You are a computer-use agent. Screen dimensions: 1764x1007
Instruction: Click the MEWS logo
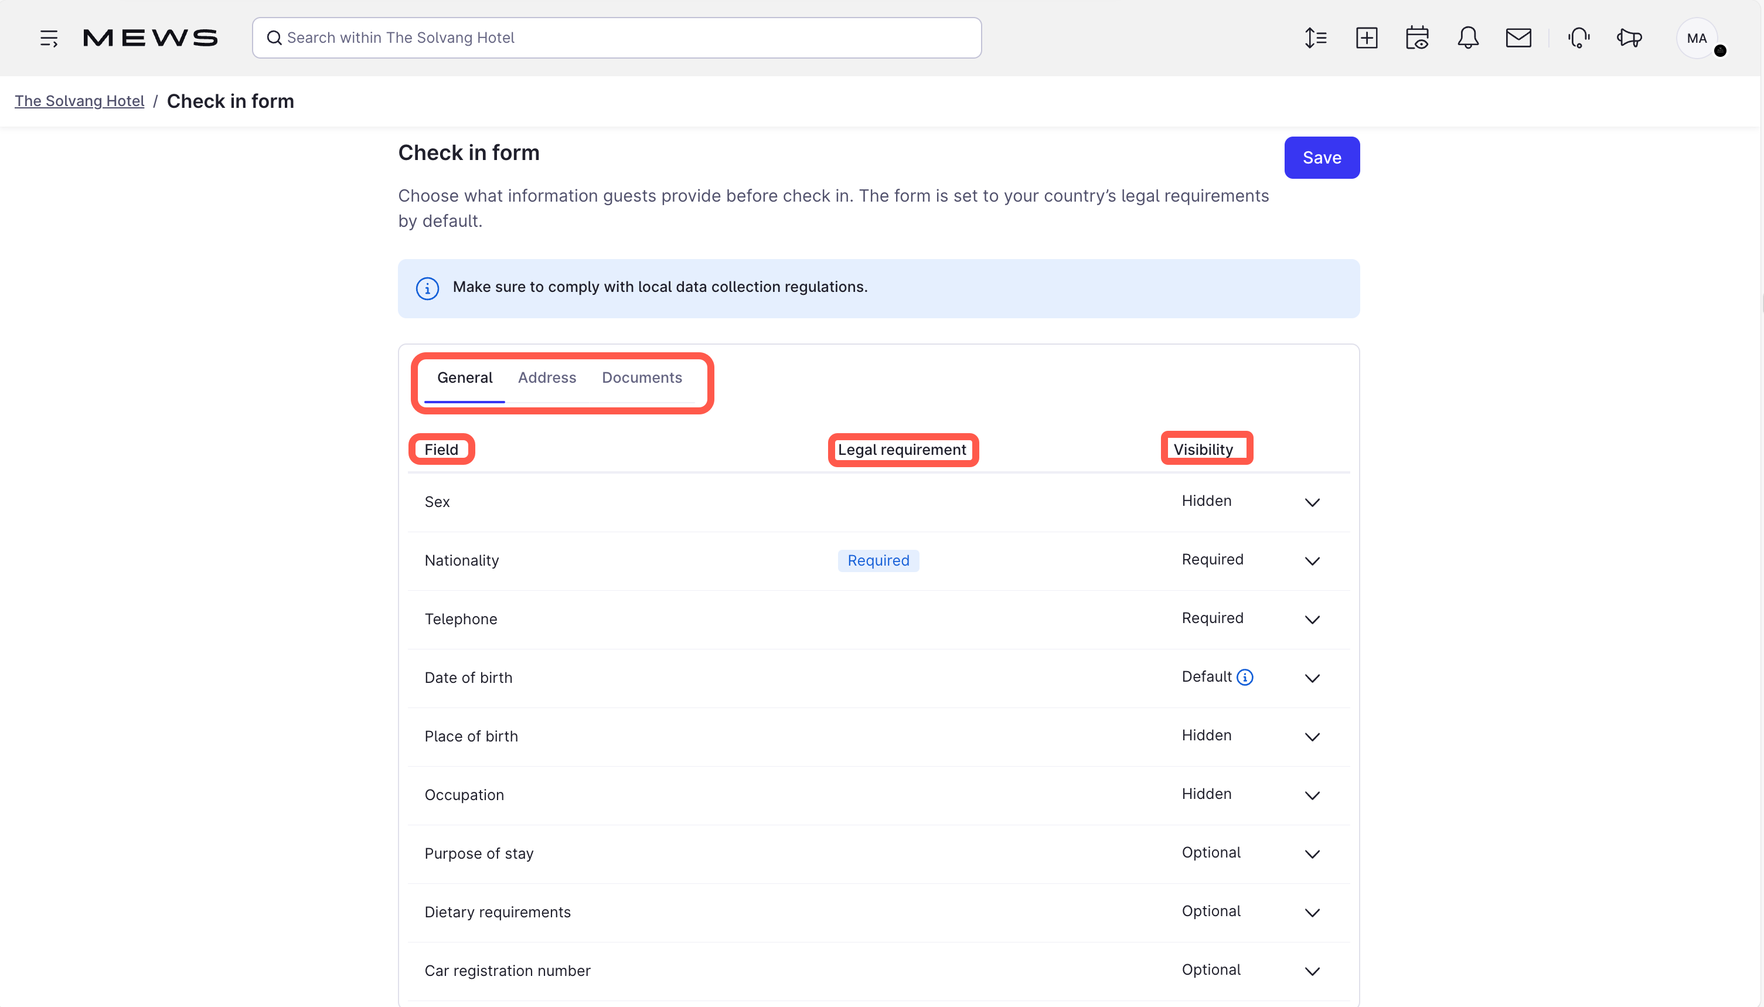tap(150, 38)
